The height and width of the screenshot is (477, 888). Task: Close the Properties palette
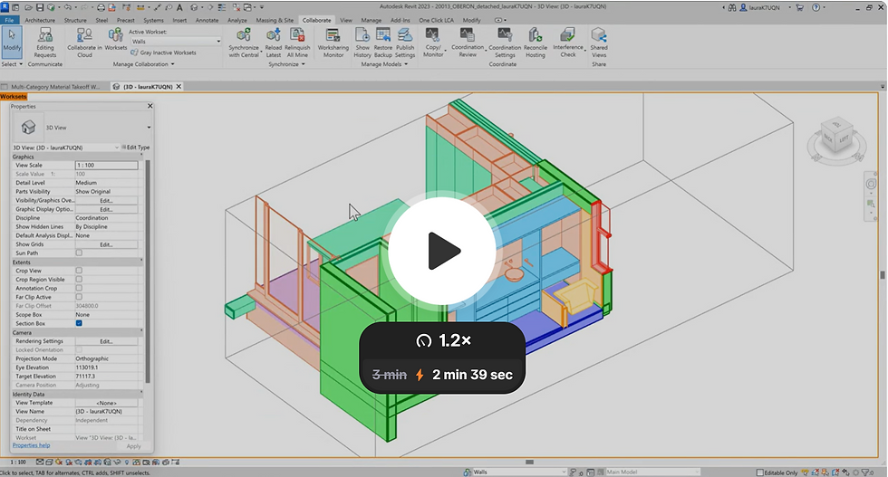(150, 106)
